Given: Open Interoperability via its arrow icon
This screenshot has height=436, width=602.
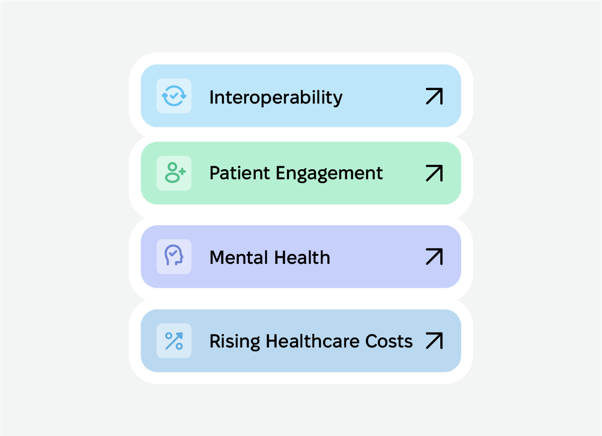Looking at the screenshot, I should (434, 96).
